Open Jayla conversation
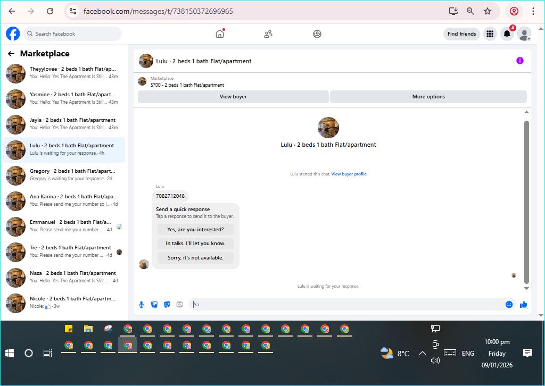 coord(64,124)
